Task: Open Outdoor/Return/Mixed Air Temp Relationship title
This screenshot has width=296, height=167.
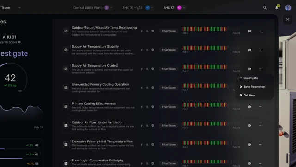Action: [x=104, y=28]
